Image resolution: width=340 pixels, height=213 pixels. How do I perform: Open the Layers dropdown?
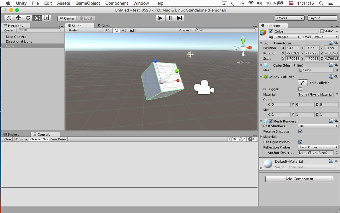pos(290,18)
